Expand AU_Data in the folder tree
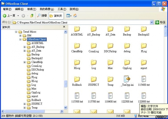This screenshot has height=119, width=168. (25, 51)
